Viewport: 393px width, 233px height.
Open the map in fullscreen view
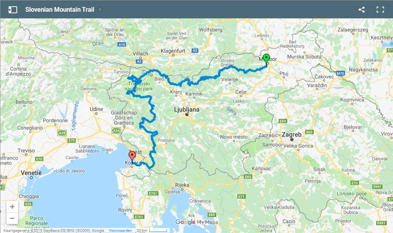pyautogui.click(x=380, y=10)
